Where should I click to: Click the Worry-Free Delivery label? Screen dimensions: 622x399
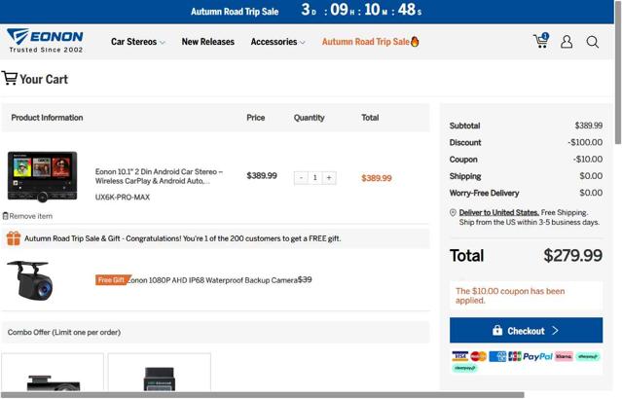(484, 193)
